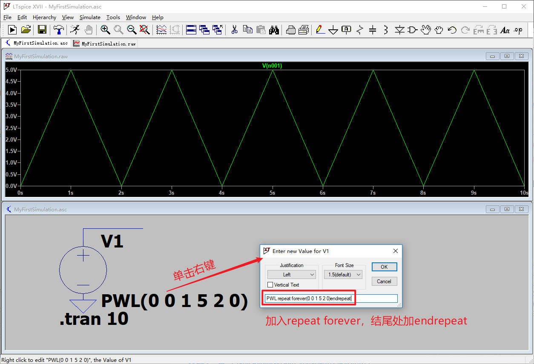Place a Ground symbol from the toolbar
Viewport: 534px width, 364px height.
(x=333, y=30)
